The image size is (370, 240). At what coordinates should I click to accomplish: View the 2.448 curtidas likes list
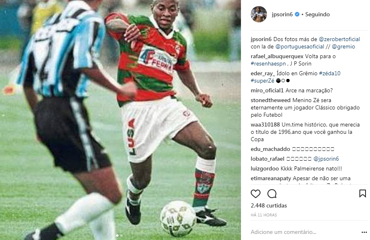[x=269, y=205]
